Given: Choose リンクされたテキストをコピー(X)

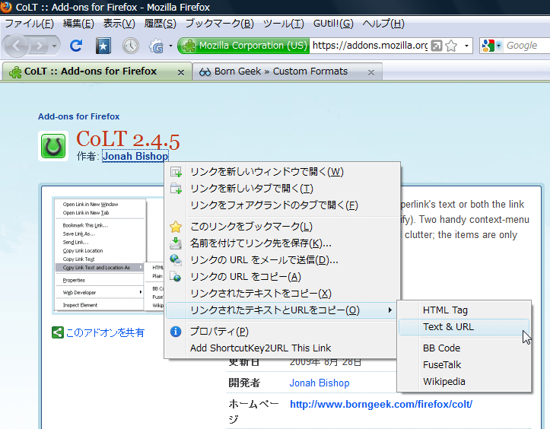Looking at the screenshot, I should (282, 294).
